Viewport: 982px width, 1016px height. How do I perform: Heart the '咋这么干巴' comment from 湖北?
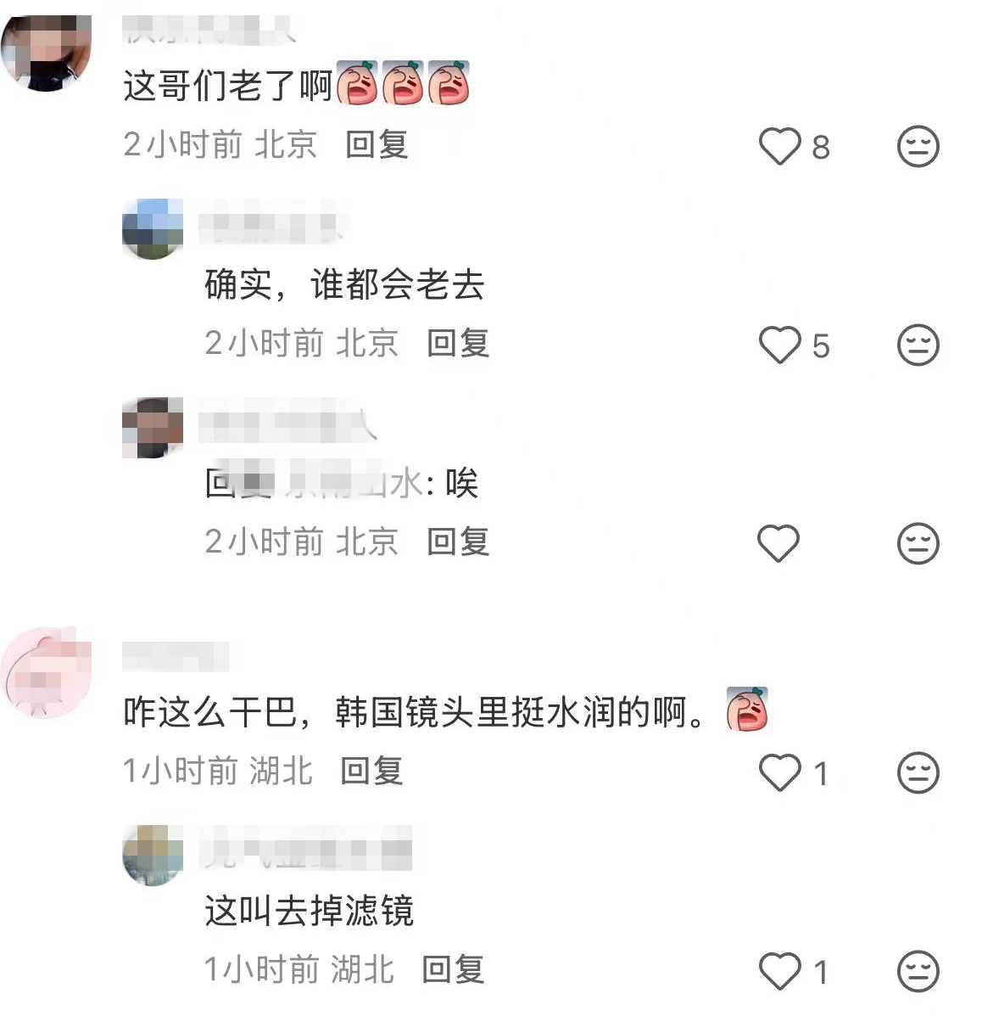tap(779, 772)
